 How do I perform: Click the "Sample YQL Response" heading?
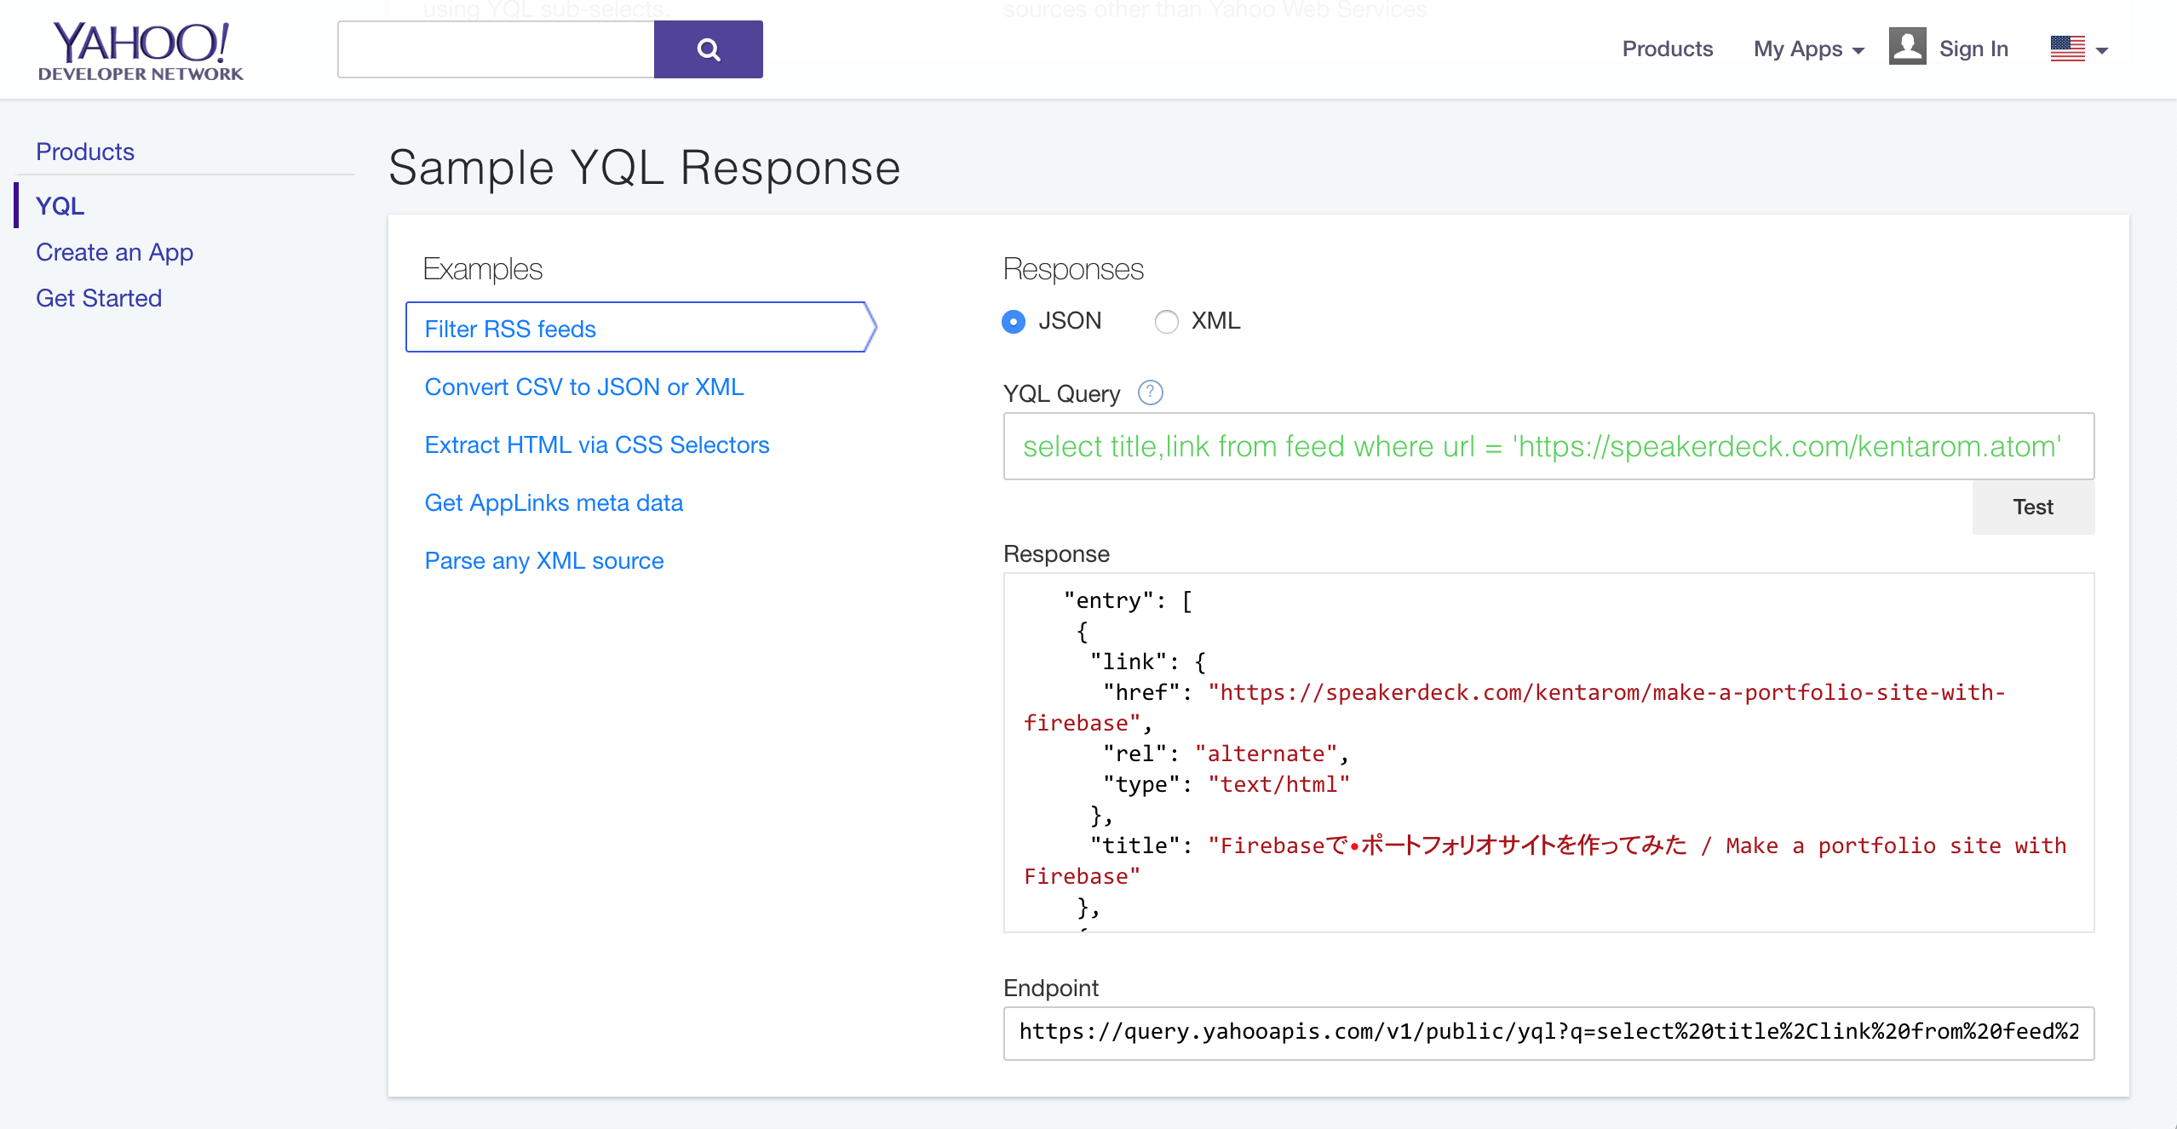pos(644,167)
